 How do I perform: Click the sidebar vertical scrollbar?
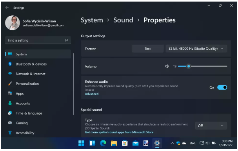[x=74, y=84]
